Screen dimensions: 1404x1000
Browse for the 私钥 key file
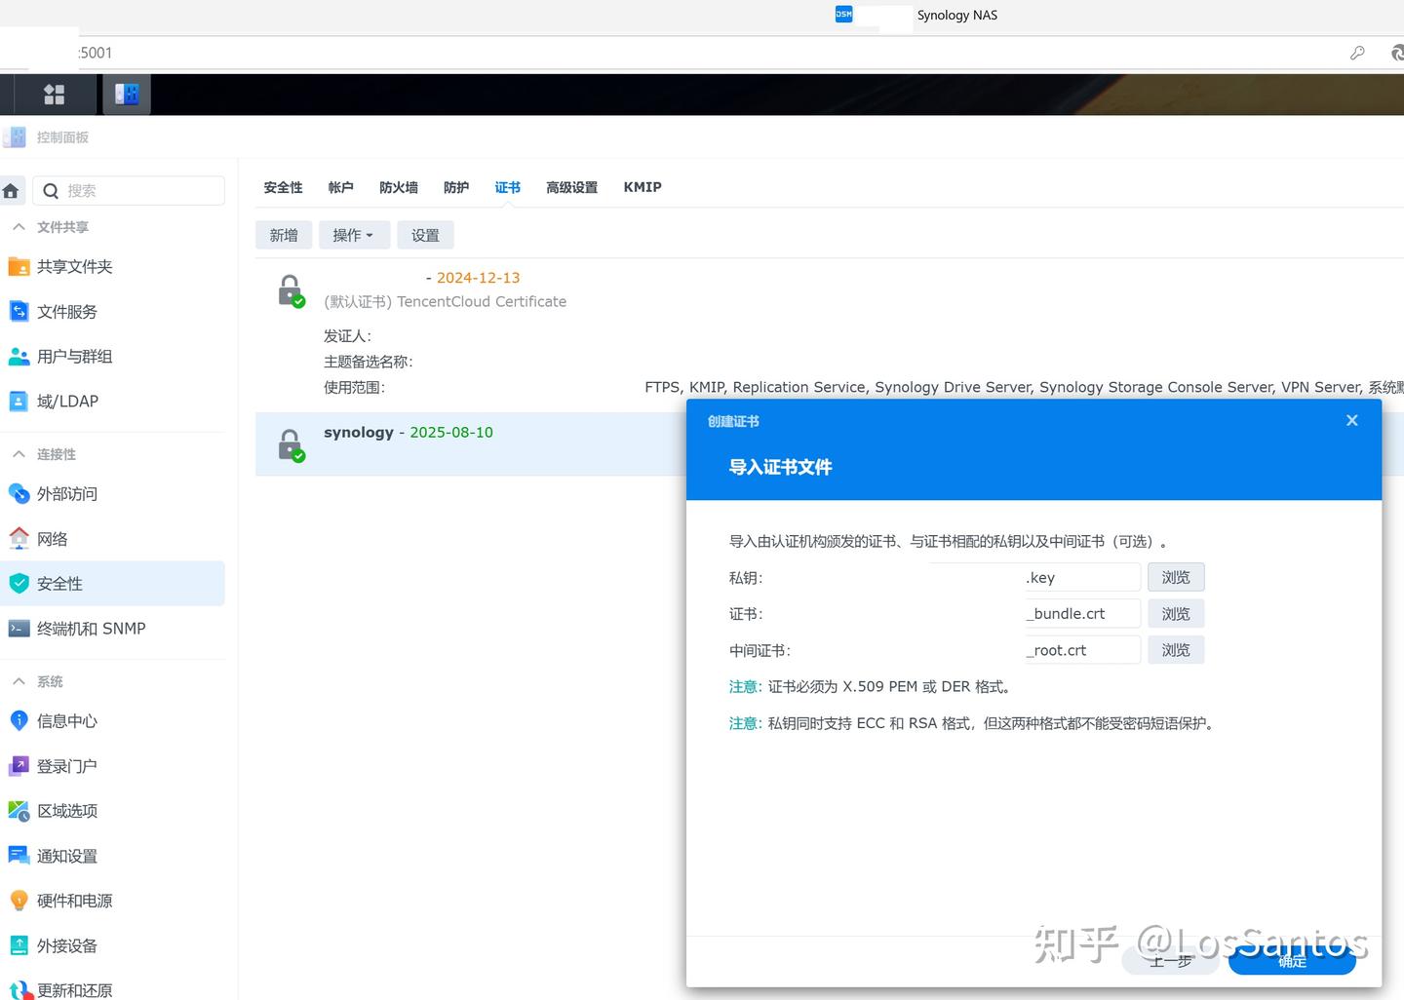(x=1175, y=577)
